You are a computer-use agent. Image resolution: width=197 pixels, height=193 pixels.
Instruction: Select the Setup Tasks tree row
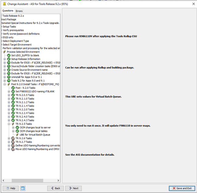point(9,27)
